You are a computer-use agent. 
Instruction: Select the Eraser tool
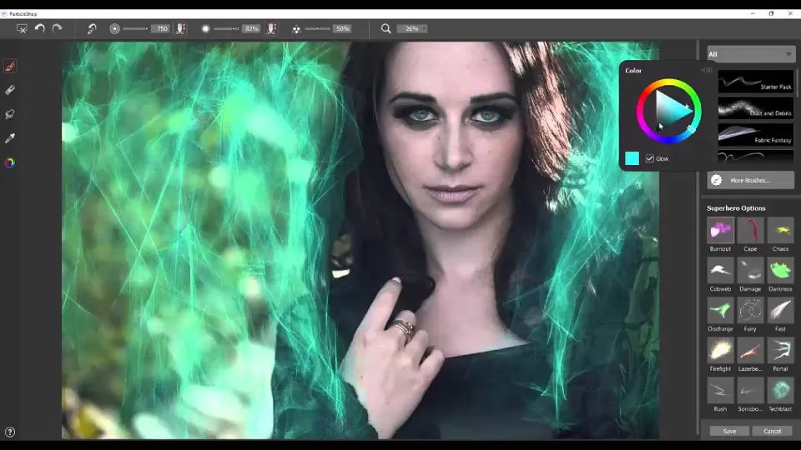tap(10, 90)
